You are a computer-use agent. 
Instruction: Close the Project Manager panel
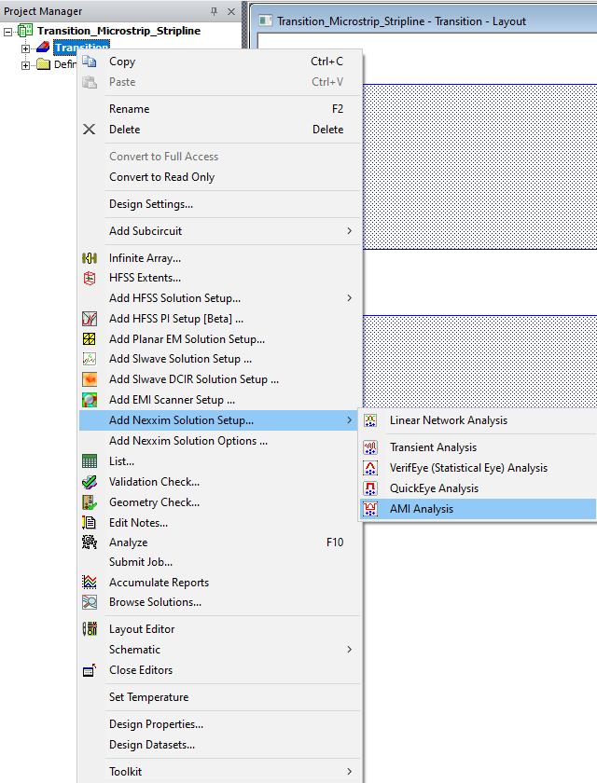[x=231, y=11]
